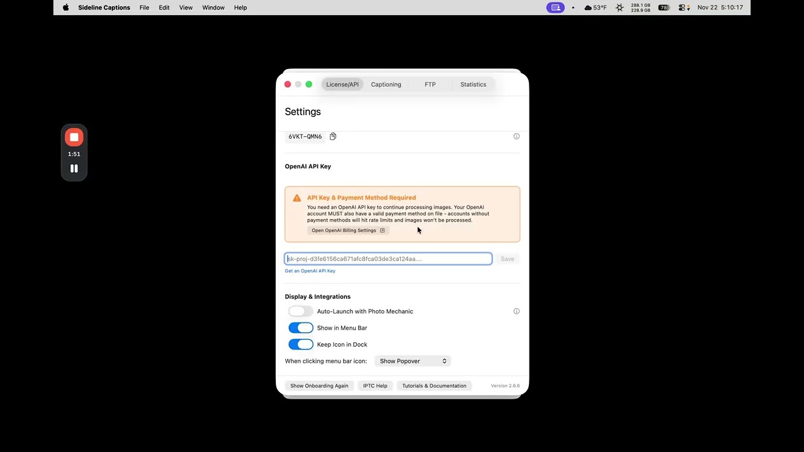
Task: Click the recording timer 1:51
Action: [74, 154]
